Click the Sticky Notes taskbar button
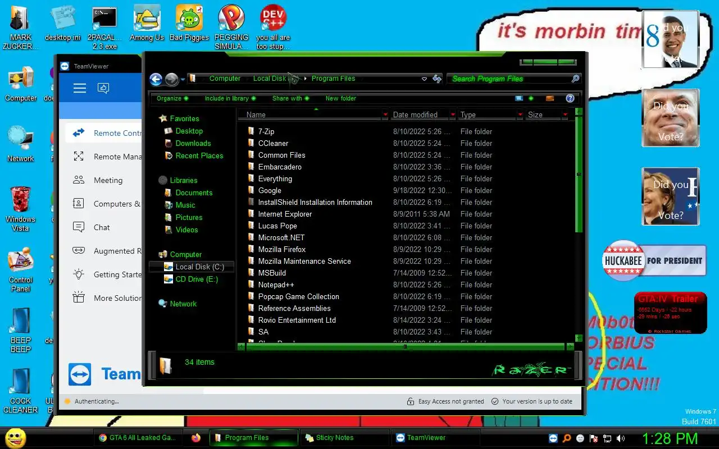The image size is (719, 449). [x=344, y=438]
